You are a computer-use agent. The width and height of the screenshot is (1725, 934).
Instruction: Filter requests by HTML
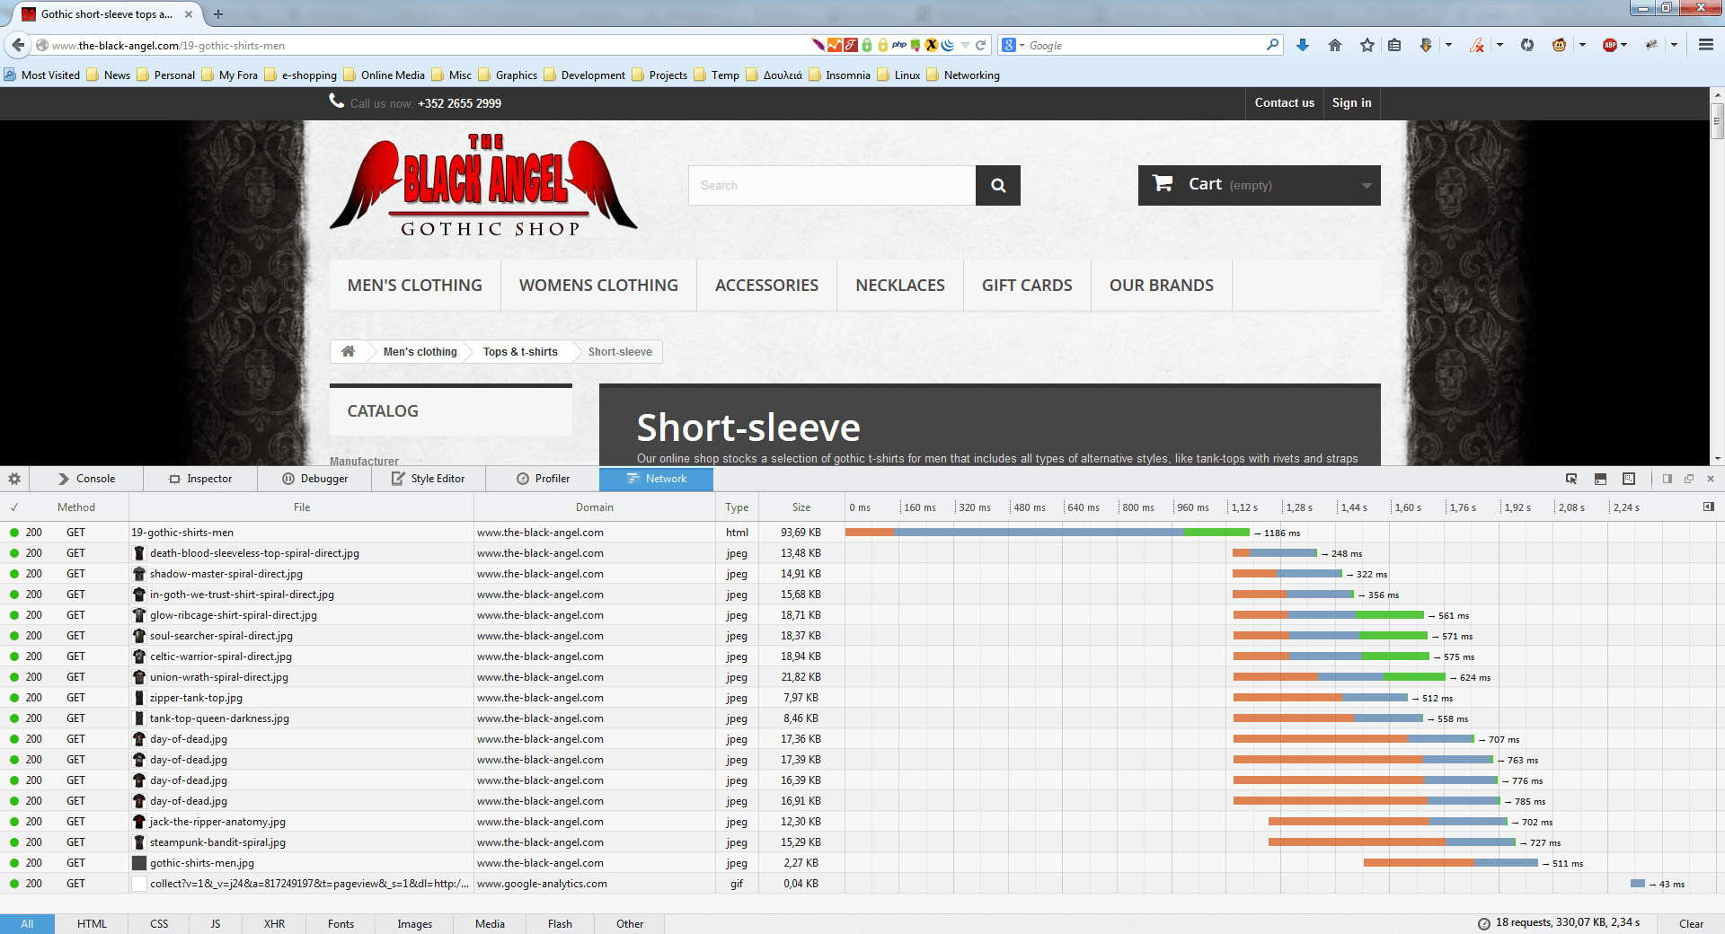[x=92, y=924]
